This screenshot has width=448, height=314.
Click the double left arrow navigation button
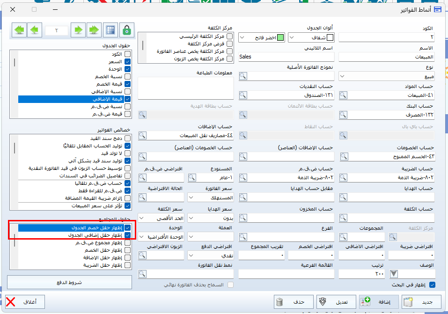point(19,30)
